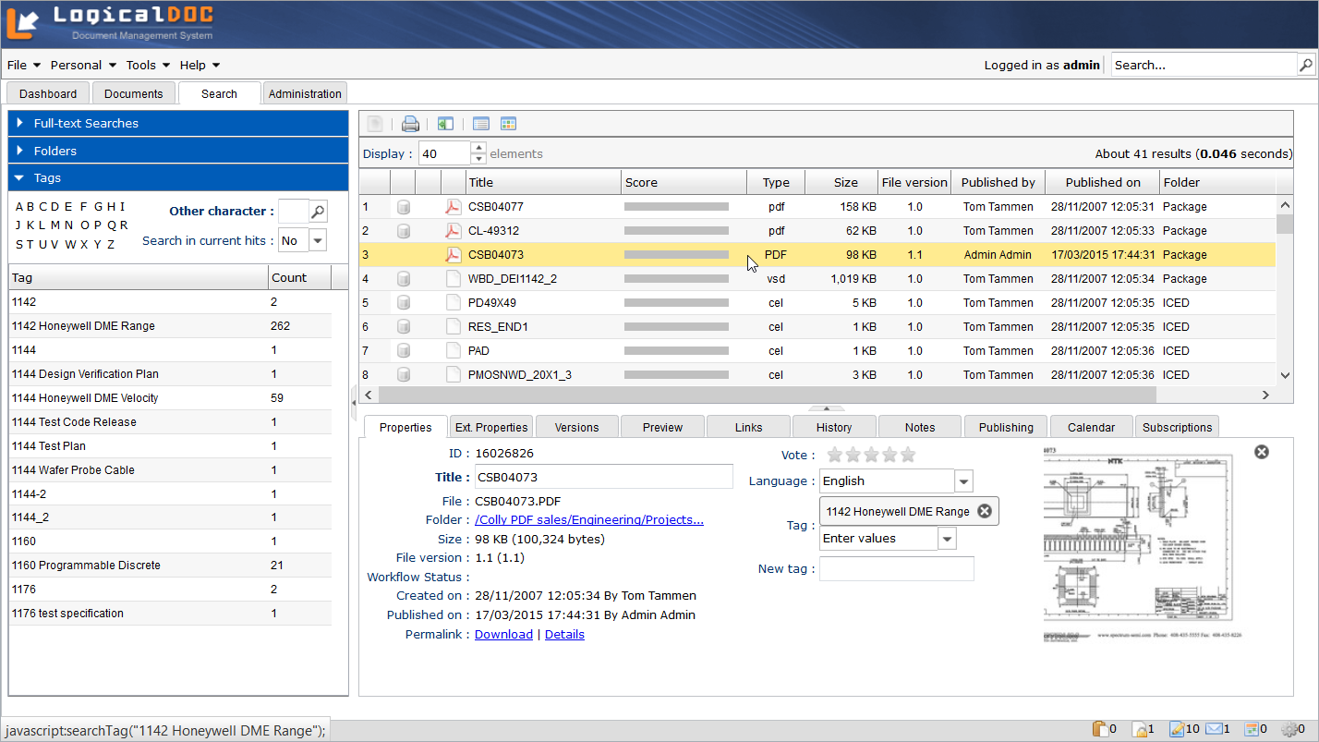
Task: Open the export to spreadsheet icon
Action: 445,123
